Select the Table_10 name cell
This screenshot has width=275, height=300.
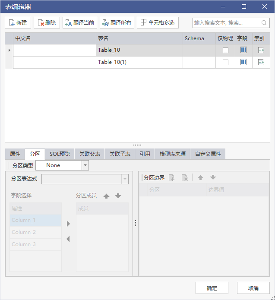(139, 51)
